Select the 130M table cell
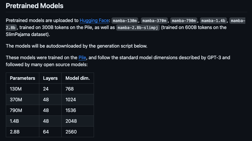Image resolution: width=252 pixels, height=141 pixels. point(22,89)
